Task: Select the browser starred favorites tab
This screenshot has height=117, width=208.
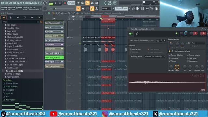Action: (x=39, y=17)
